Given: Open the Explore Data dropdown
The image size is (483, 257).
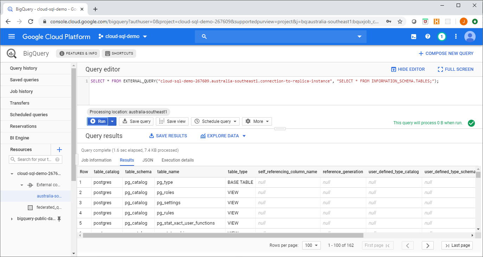Looking at the screenshot, I should click(x=223, y=136).
